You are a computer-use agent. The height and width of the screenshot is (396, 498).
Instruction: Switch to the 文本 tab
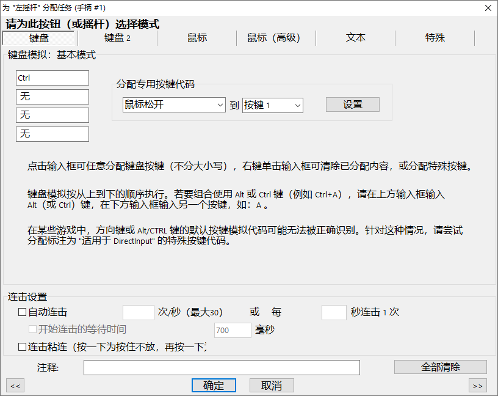click(355, 37)
